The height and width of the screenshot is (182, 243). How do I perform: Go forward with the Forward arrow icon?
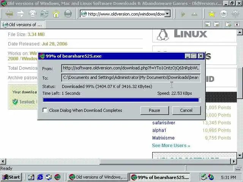21,14
